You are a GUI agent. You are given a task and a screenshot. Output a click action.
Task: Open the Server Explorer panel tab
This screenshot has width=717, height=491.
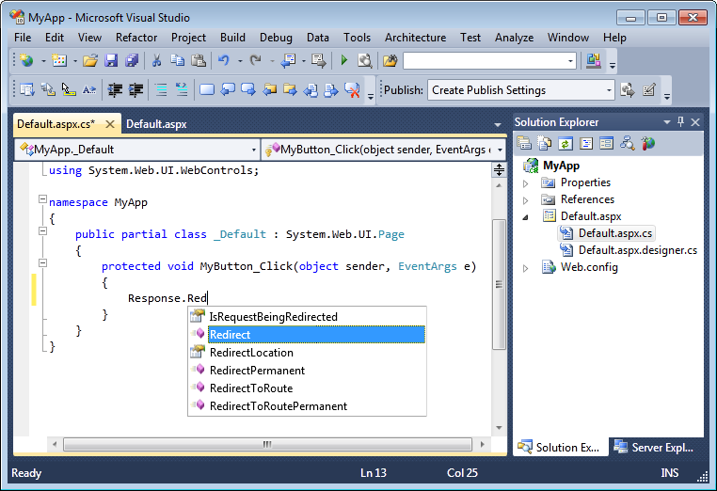[655, 447]
